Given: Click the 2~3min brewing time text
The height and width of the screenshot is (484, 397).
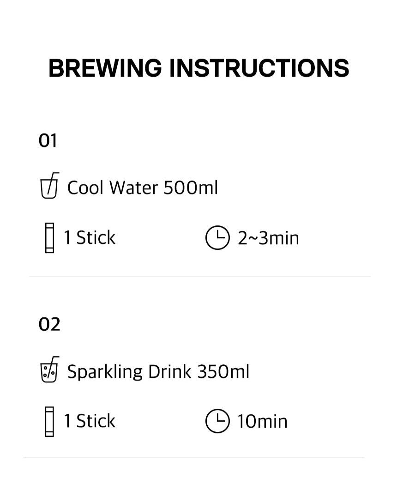Looking at the screenshot, I should [268, 239].
